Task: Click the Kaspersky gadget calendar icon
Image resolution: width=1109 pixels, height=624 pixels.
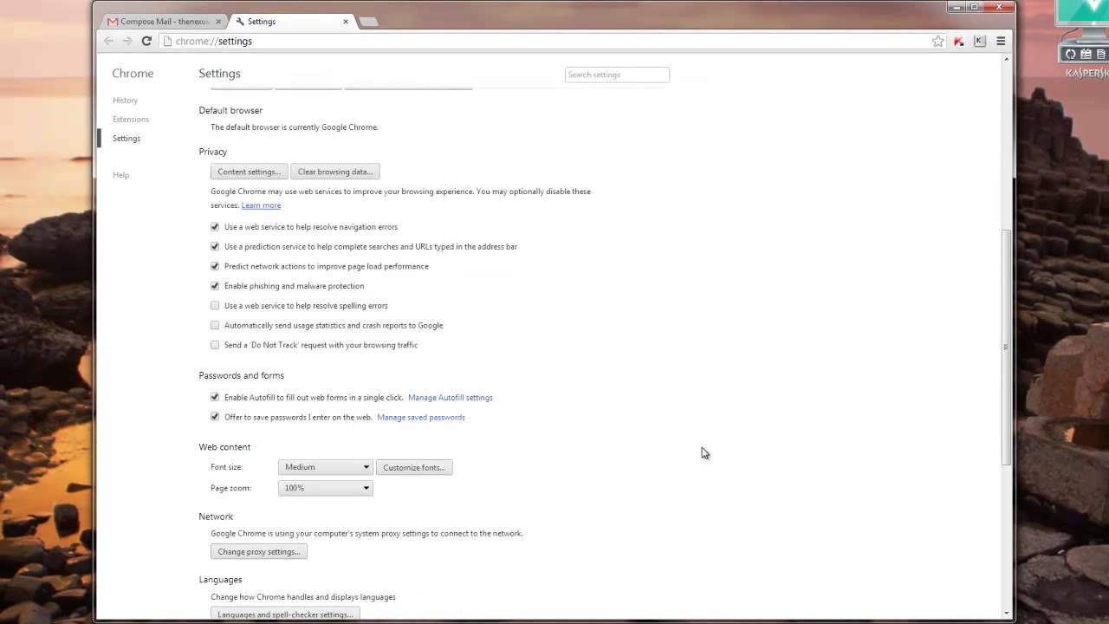Action: 1086,54
